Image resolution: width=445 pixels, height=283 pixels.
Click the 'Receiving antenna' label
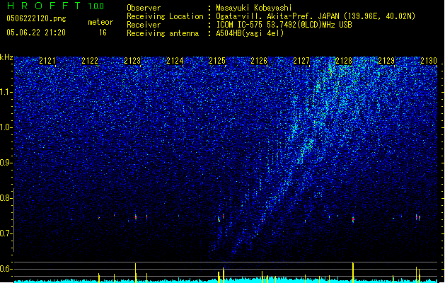pyautogui.click(x=163, y=33)
